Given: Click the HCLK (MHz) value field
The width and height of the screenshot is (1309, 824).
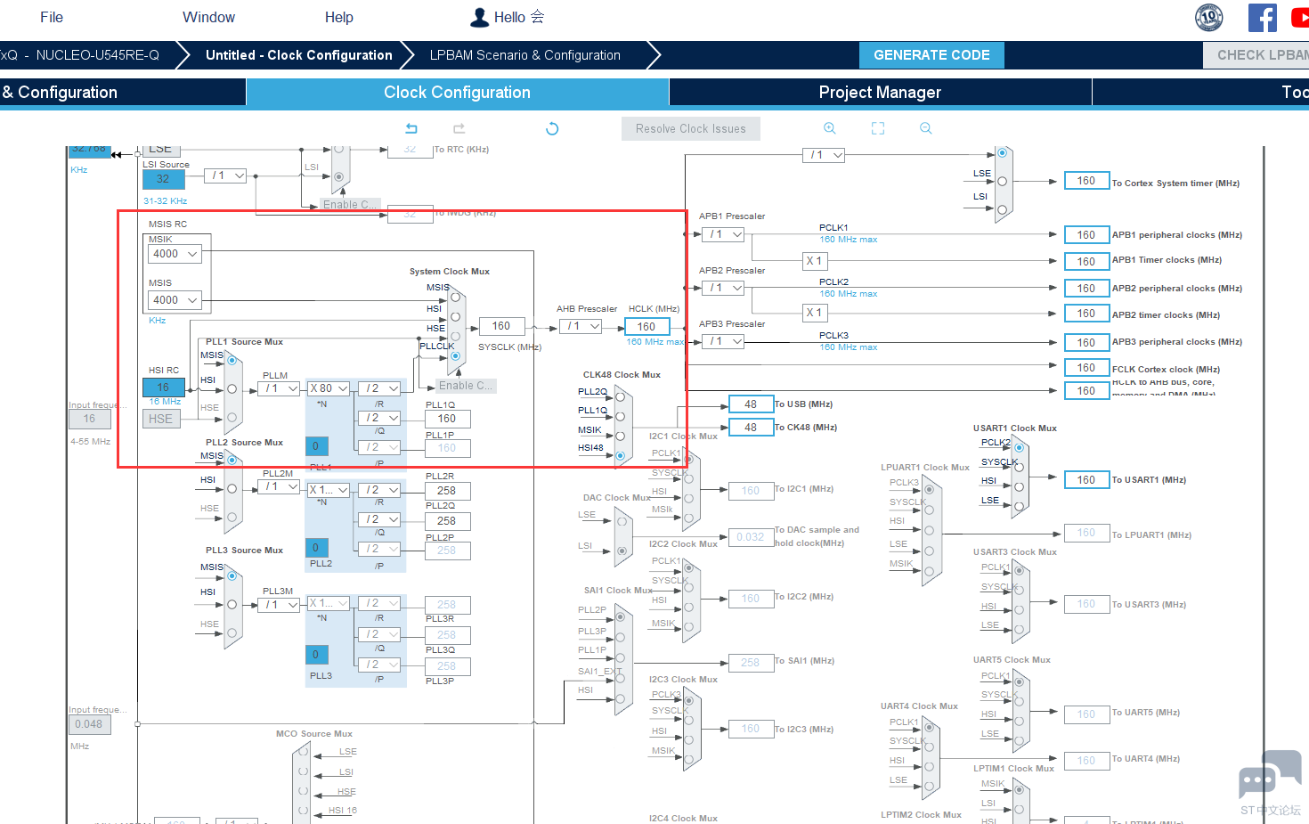Looking at the screenshot, I should coord(646,327).
